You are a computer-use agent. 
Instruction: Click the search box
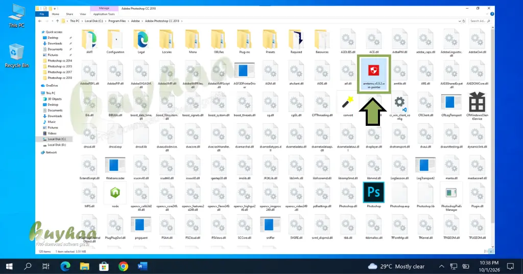tap(480, 21)
